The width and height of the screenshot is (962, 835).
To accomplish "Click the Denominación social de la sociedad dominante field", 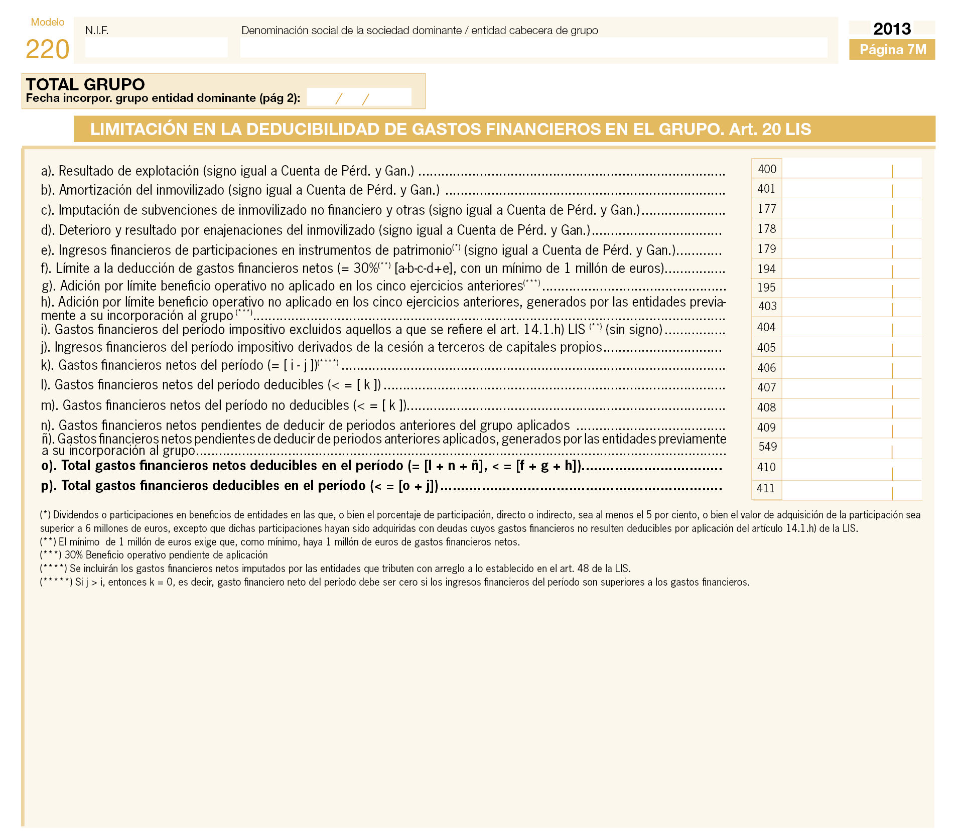I will point(533,47).
